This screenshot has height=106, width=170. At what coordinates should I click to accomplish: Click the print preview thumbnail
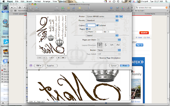[x=51, y=35]
